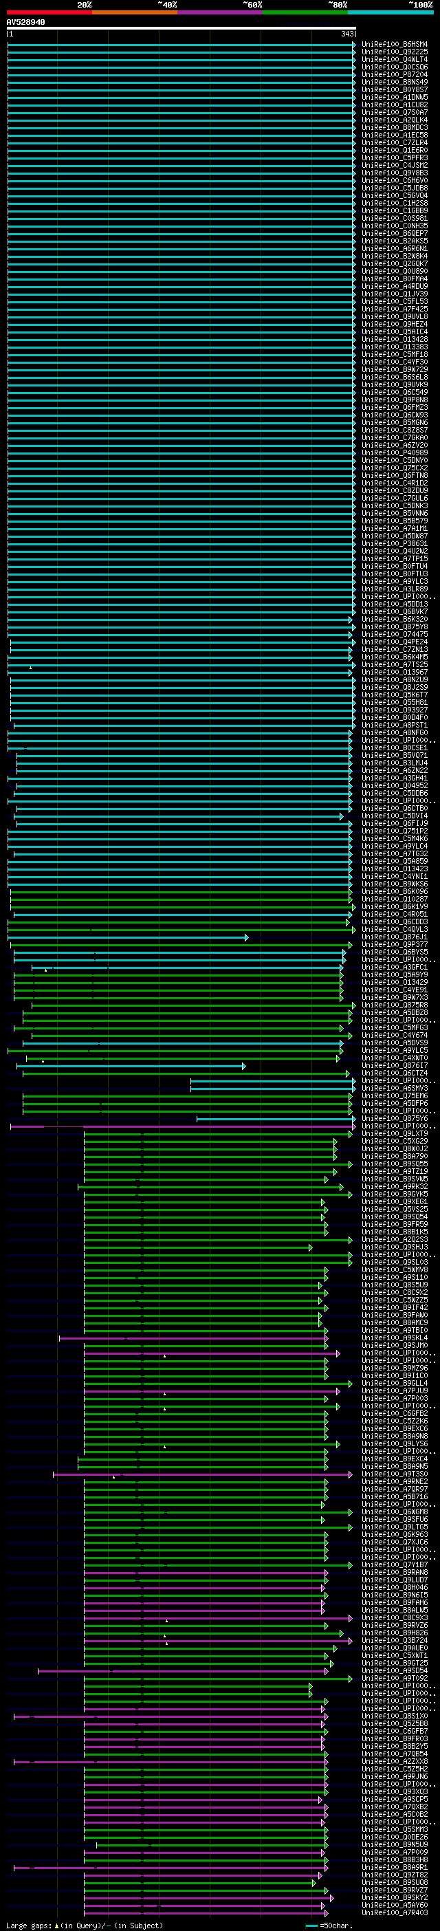The width and height of the screenshot is (440, 1931).
Task: Select the UniRef100_C7ZLR4 label
Action: click(394, 142)
